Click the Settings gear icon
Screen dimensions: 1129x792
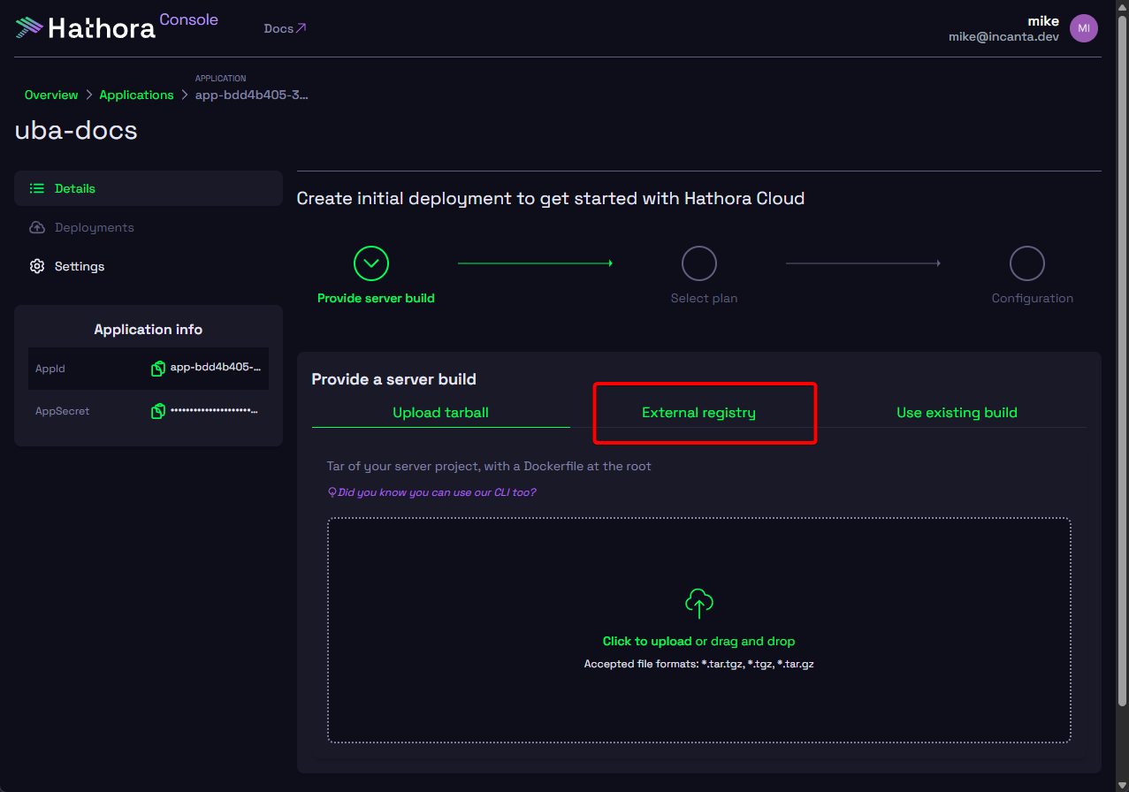tap(37, 266)
